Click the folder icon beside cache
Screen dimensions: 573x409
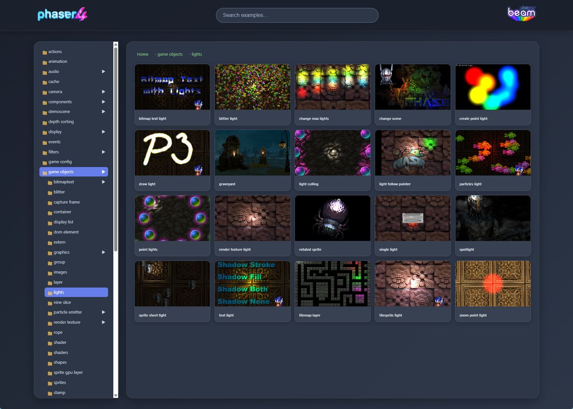pos(45,82)
